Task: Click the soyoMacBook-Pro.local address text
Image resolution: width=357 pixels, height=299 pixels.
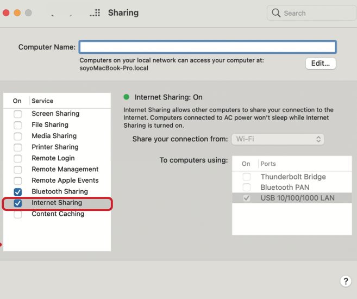Action: point(114,68)
